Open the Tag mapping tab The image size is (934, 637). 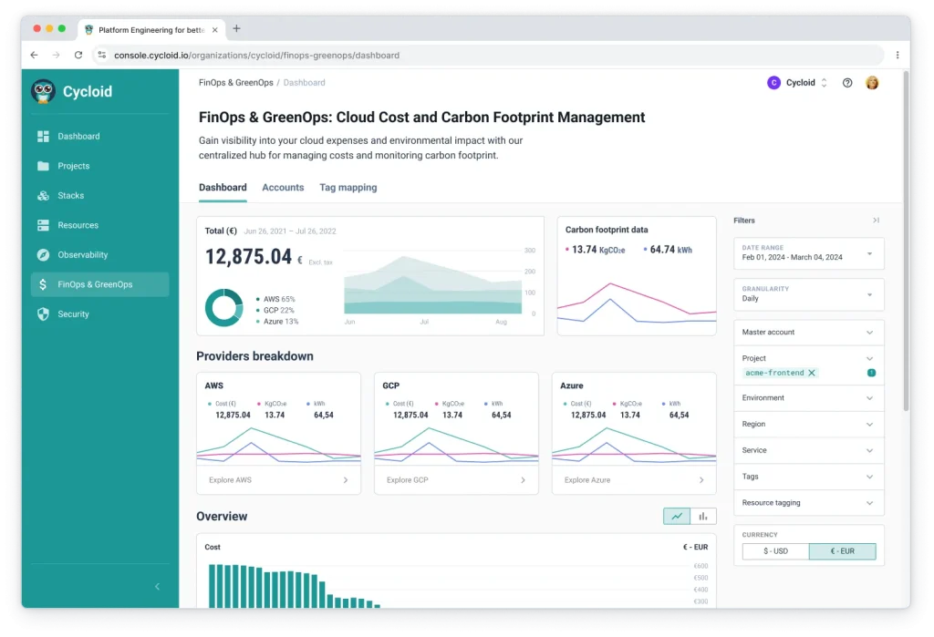[348, 188]
